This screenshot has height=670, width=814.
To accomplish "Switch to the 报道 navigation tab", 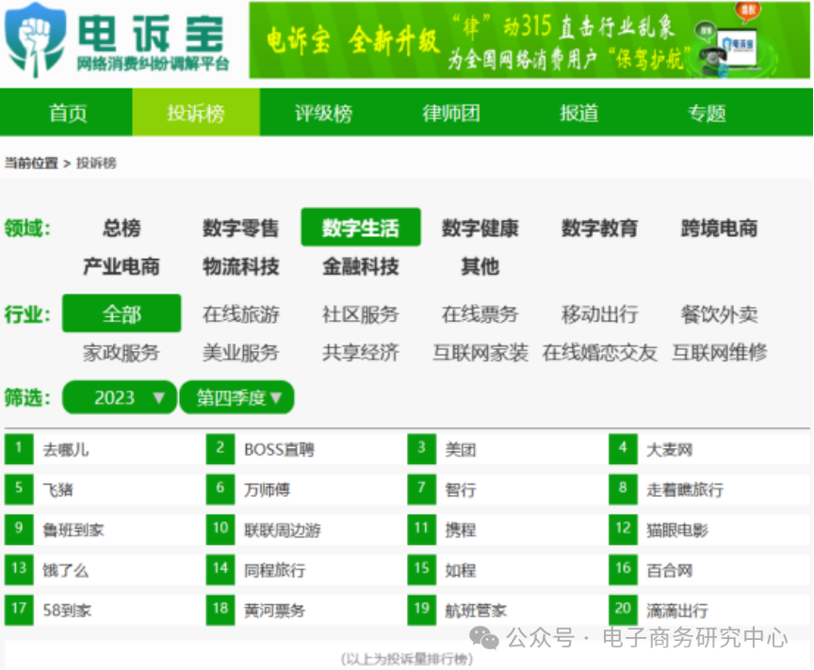I will pyautogui.click(x=578, y=111).
